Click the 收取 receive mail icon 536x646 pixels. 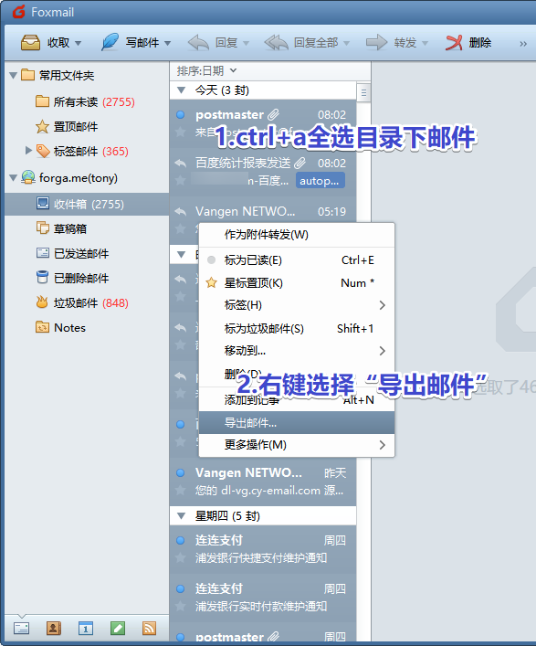point(30,42)
